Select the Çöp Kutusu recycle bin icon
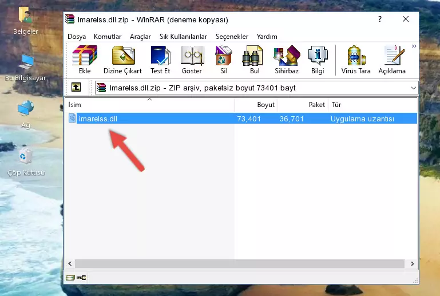Screen dimensions: 440x296 [x=26, y=156]
